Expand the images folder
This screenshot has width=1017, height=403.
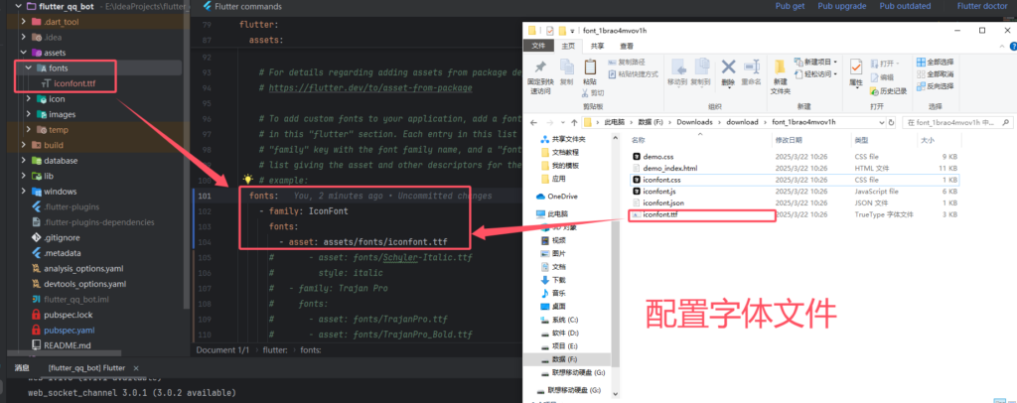[29, 115]
